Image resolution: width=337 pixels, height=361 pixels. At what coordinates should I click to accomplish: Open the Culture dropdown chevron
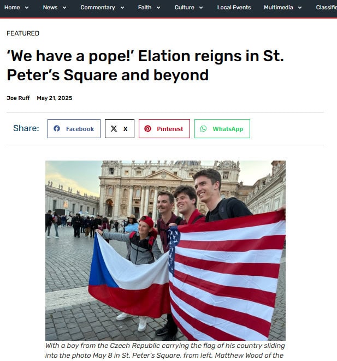pos(201,8)
